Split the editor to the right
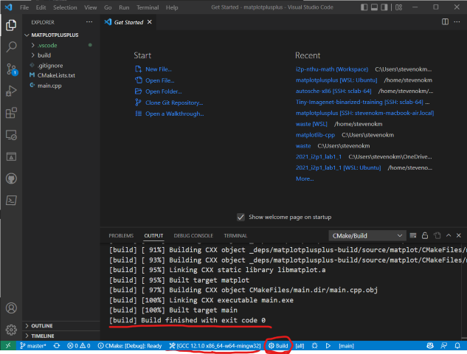Image resolution: width=467 pixels, height=354 pixels. [445, 21]
